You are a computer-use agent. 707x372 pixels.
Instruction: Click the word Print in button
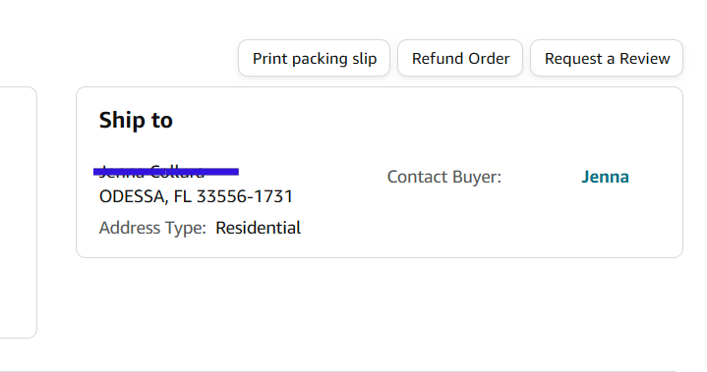(x=270, y=59)
